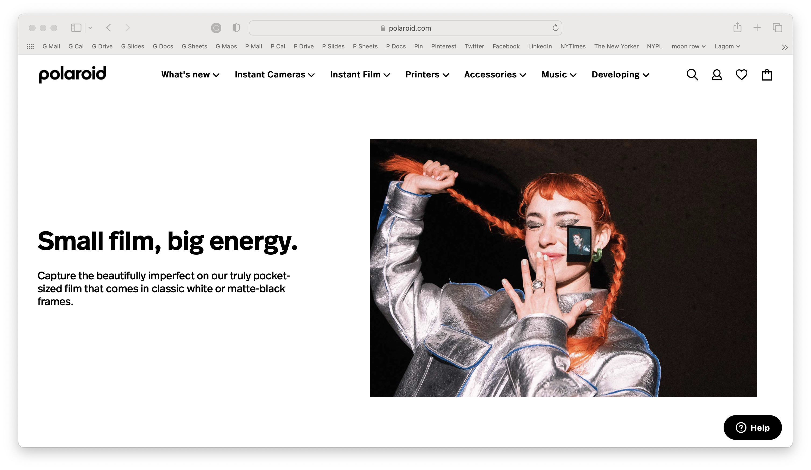Viewport: 811px width, 470px height.
Task: Open the G Mail bookmark
Action: (x=51, y=46)
